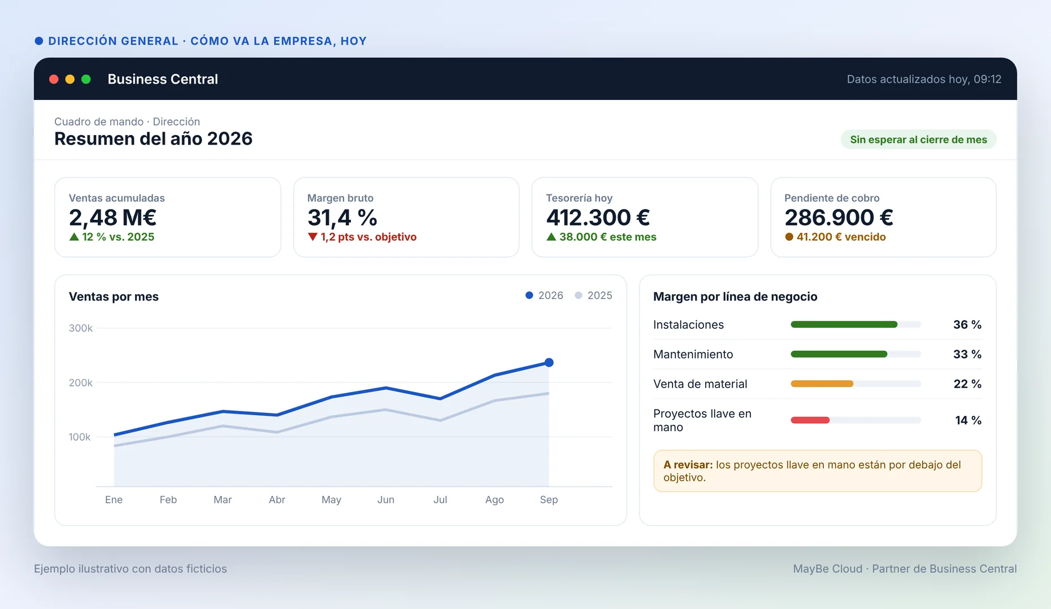Screen dimensions: 1051x609
Task: Click the Instalaciones margin bar
Action: tap(856, 325)
